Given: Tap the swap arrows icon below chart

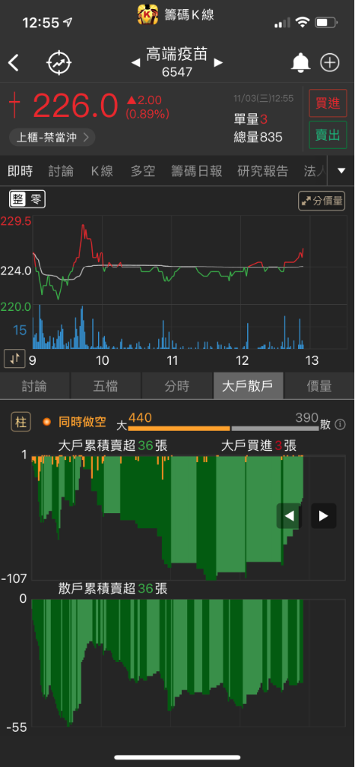Looking at the screenshot, I should (x=14, y=359).
